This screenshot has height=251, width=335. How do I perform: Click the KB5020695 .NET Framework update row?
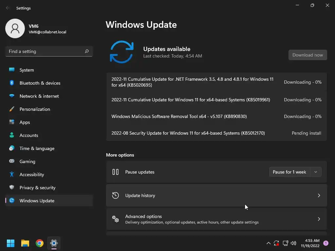(217, 82)
